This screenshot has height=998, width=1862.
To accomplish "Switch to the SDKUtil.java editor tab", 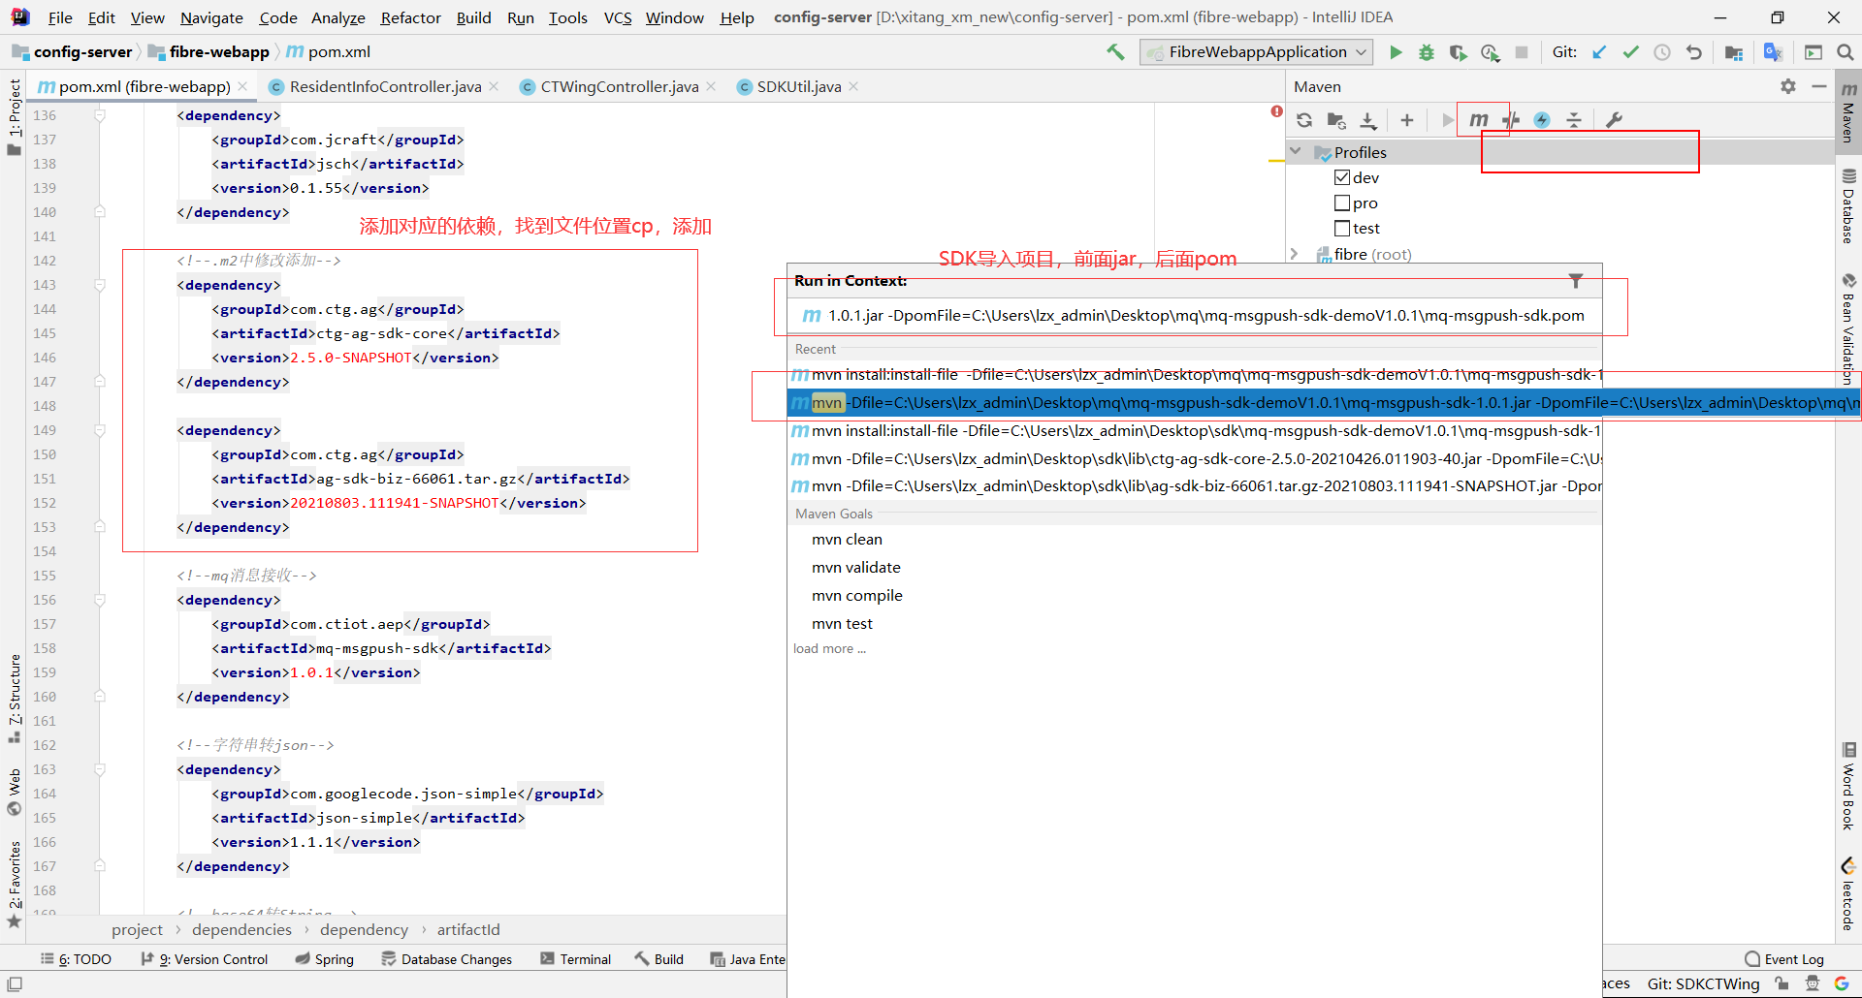I will pos(797,86).
